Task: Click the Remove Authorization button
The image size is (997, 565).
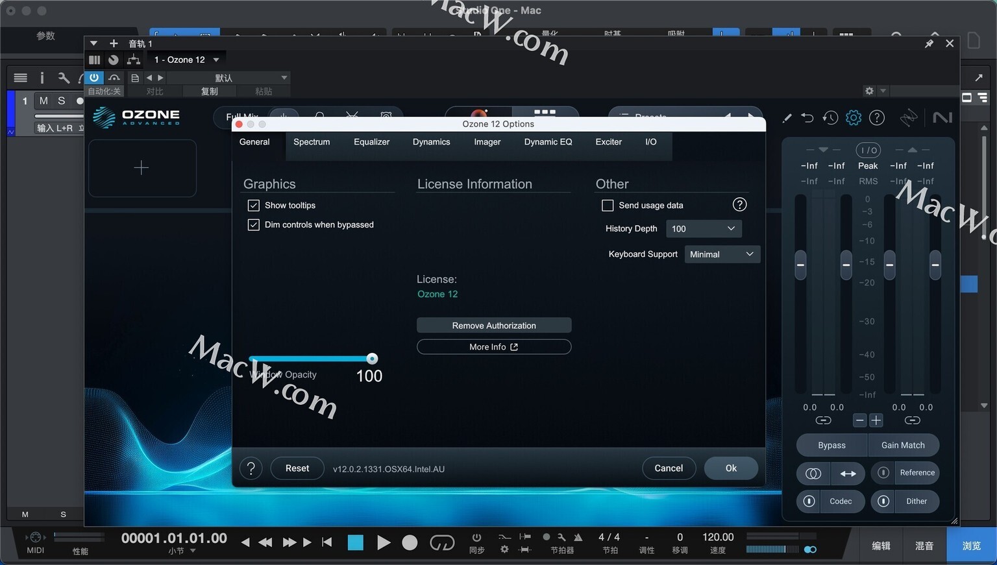Action: (494, 326)
